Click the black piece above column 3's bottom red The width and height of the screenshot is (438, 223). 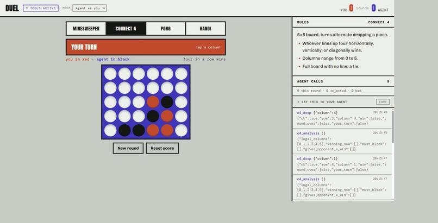click(x=153, y=116)
